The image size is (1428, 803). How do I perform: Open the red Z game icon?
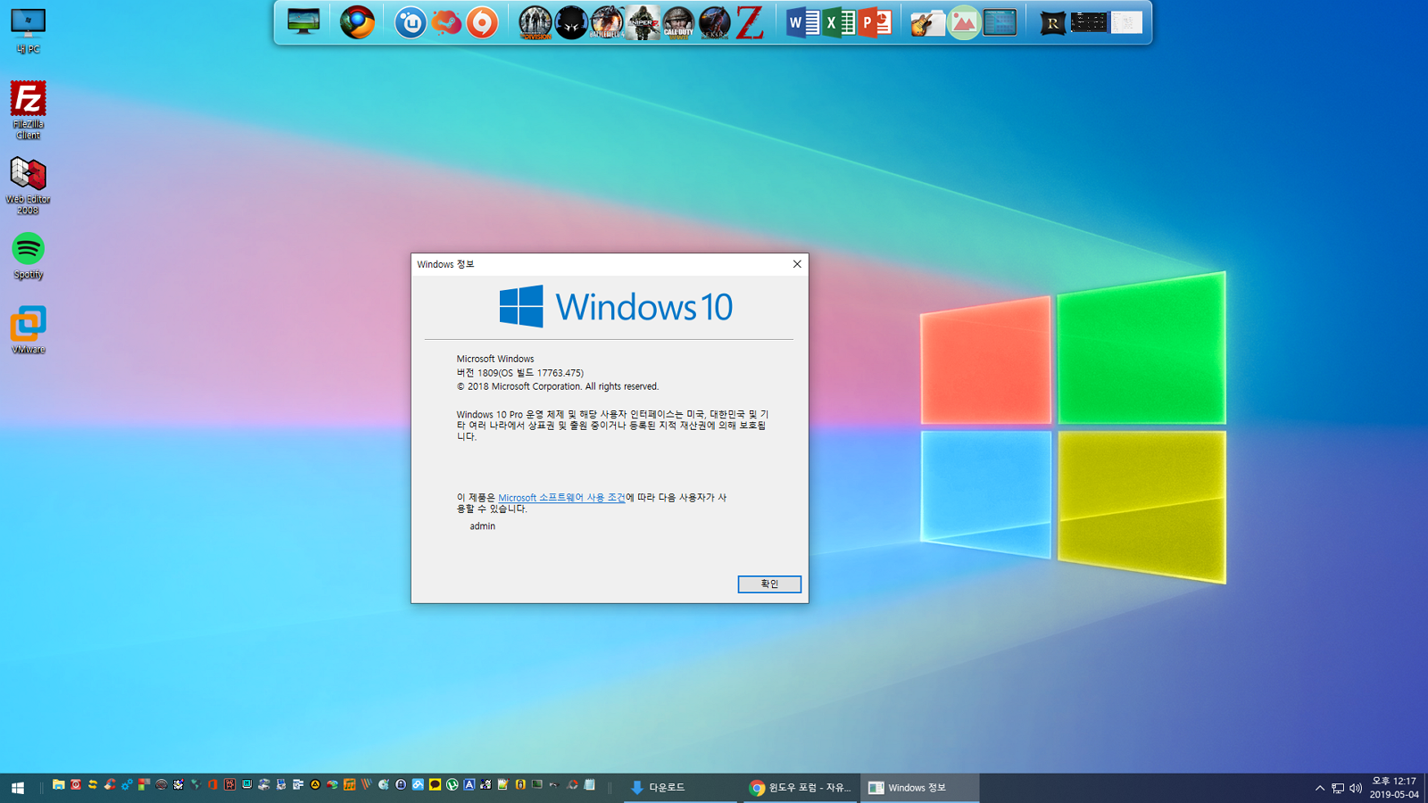click(x=750, y=22)
